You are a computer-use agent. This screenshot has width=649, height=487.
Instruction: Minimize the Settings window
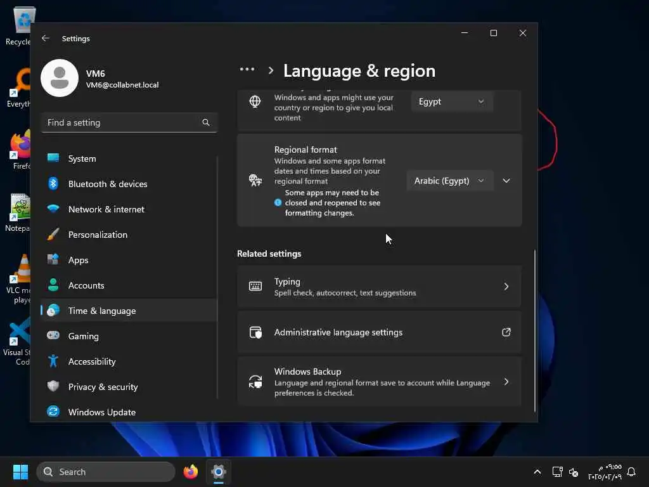pyautogui.click(x=465, y=33)
